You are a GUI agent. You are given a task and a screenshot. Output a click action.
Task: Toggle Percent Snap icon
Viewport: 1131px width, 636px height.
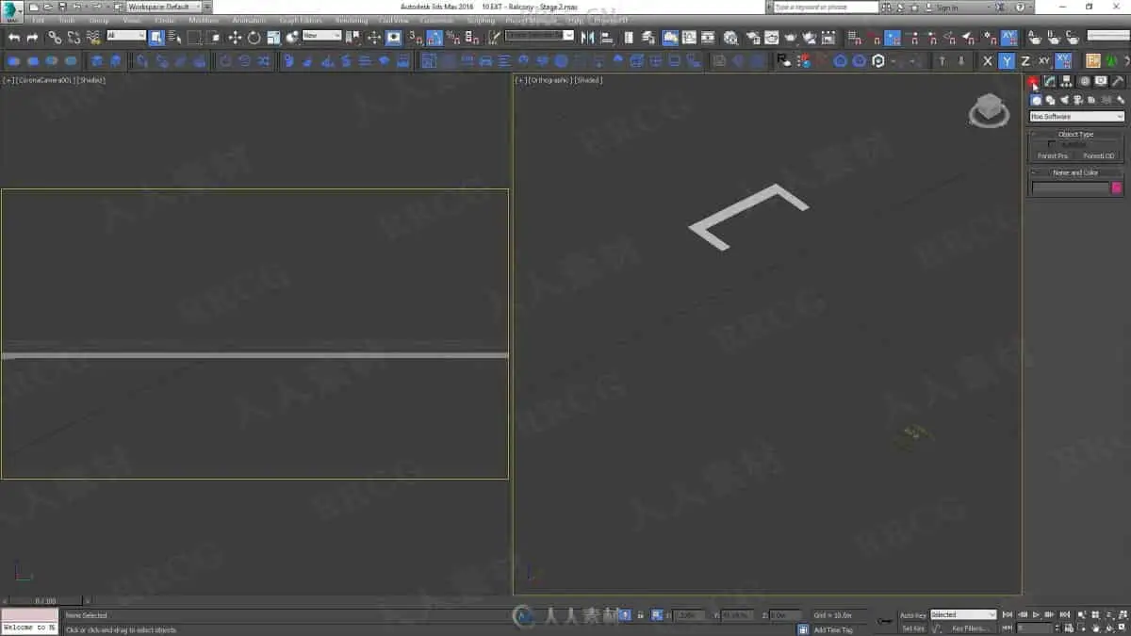pos(452,38)
